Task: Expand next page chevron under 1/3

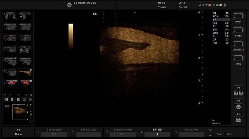Action: (210, 135)
